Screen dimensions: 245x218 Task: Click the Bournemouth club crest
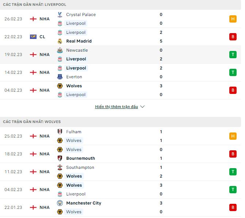60,158
